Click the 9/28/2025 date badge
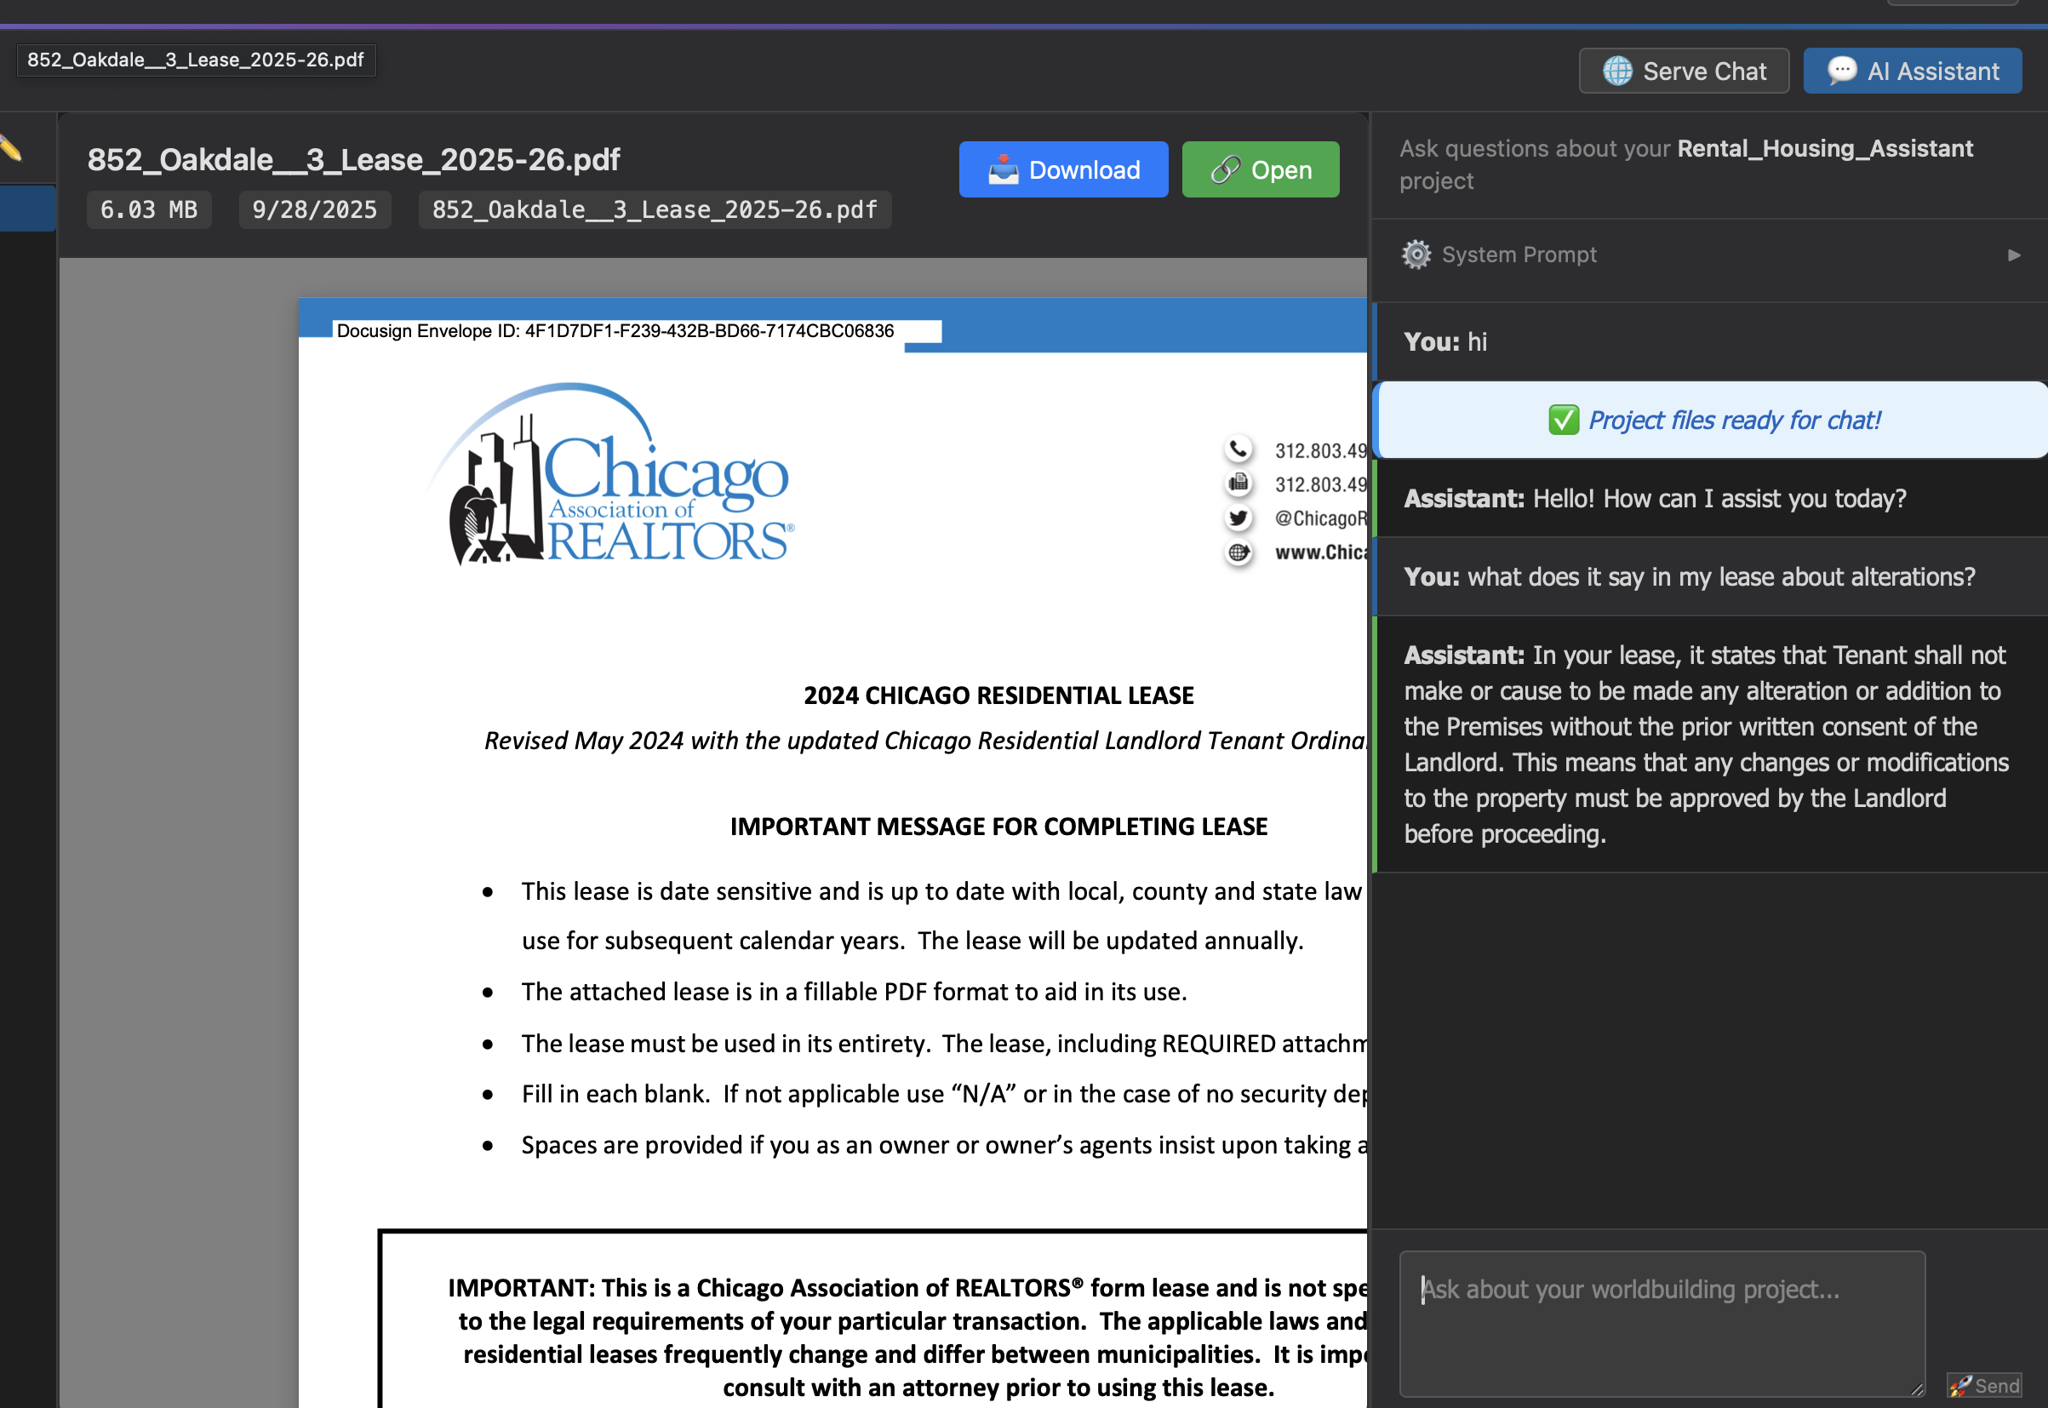2048x1408 pixels. 315,209
